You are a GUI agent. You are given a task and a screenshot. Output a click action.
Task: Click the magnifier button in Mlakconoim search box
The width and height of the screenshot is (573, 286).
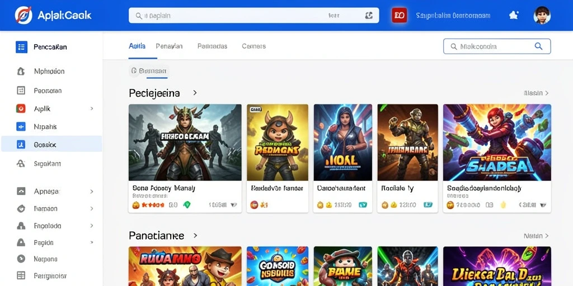[x=538, y=46]
